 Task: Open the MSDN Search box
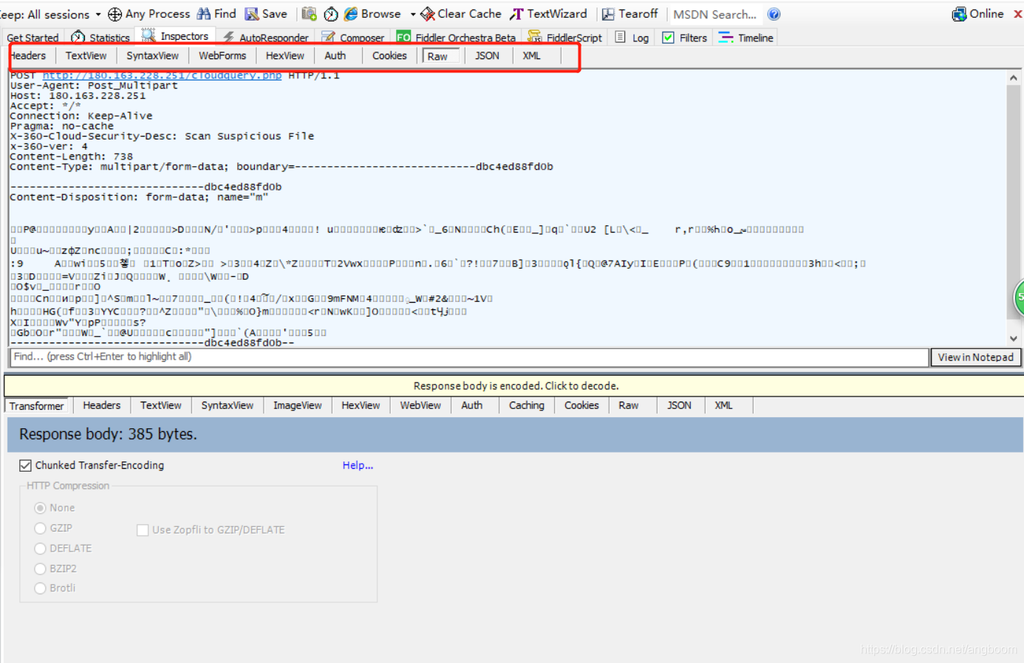[714, 13]
